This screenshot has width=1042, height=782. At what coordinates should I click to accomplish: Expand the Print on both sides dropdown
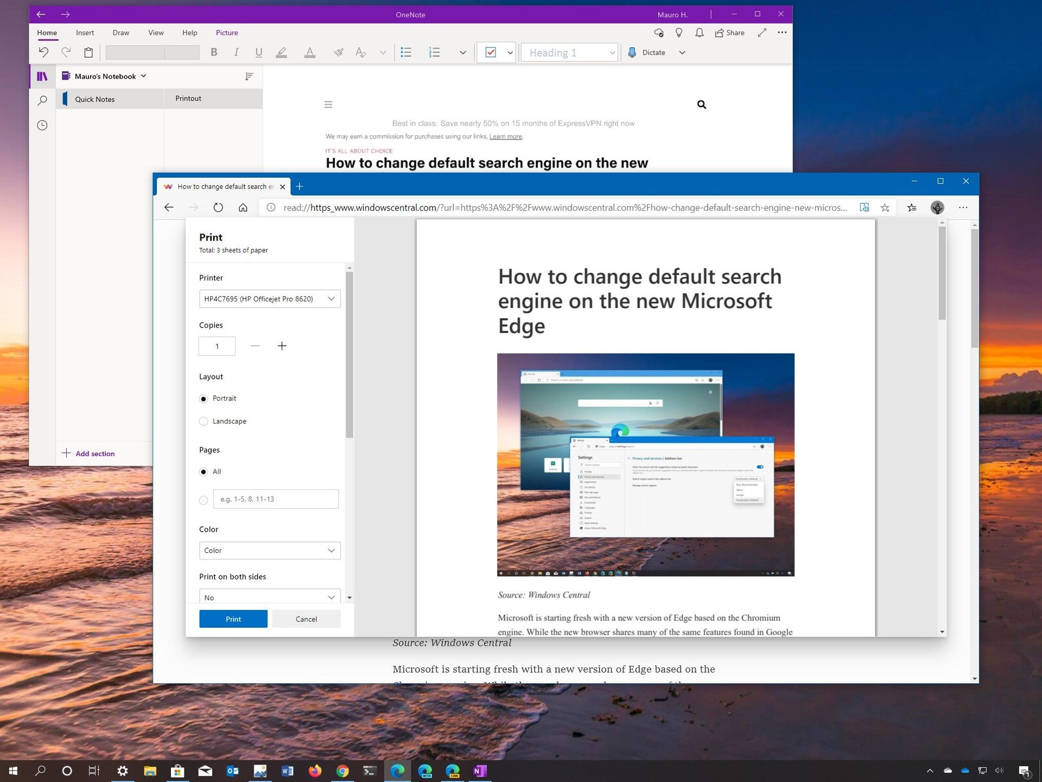point(270,597)
